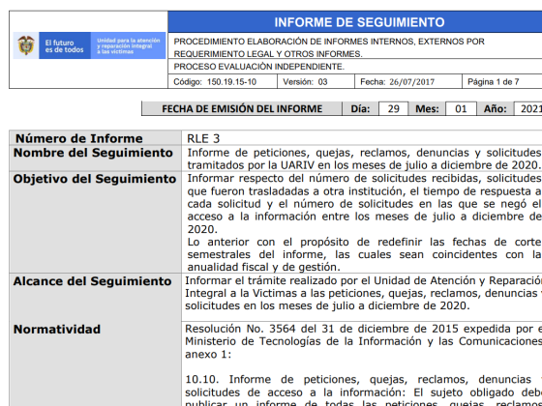This screenshot has width=542, height=406.
Task: Click the 'Nombre del Seguimiento' row label
Action: (x=93, y=153)
